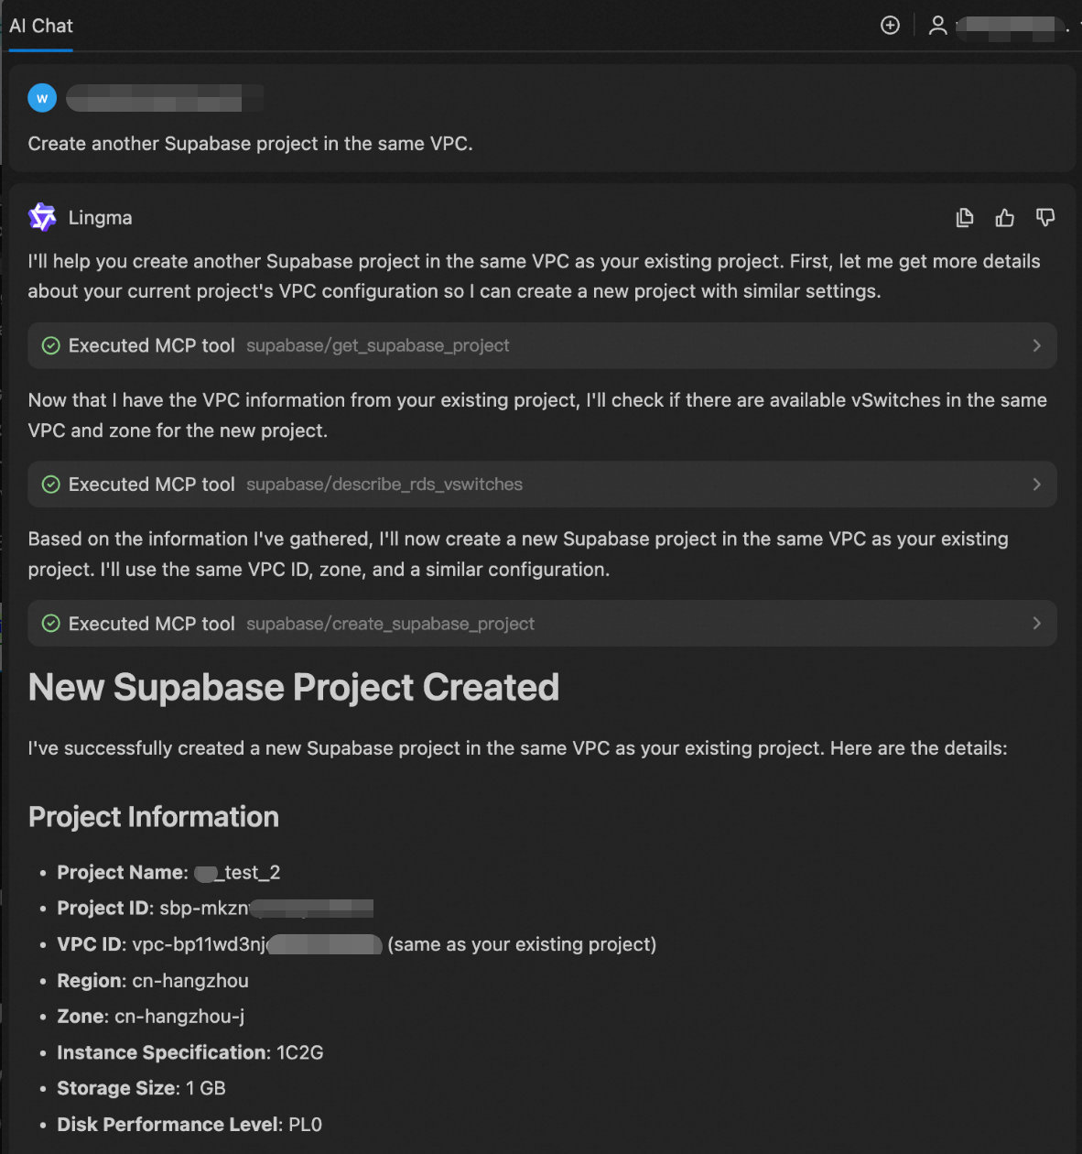
Task: Expand the describe_rds_vswitches tool chevron
Action: [x=1036, y=484]
